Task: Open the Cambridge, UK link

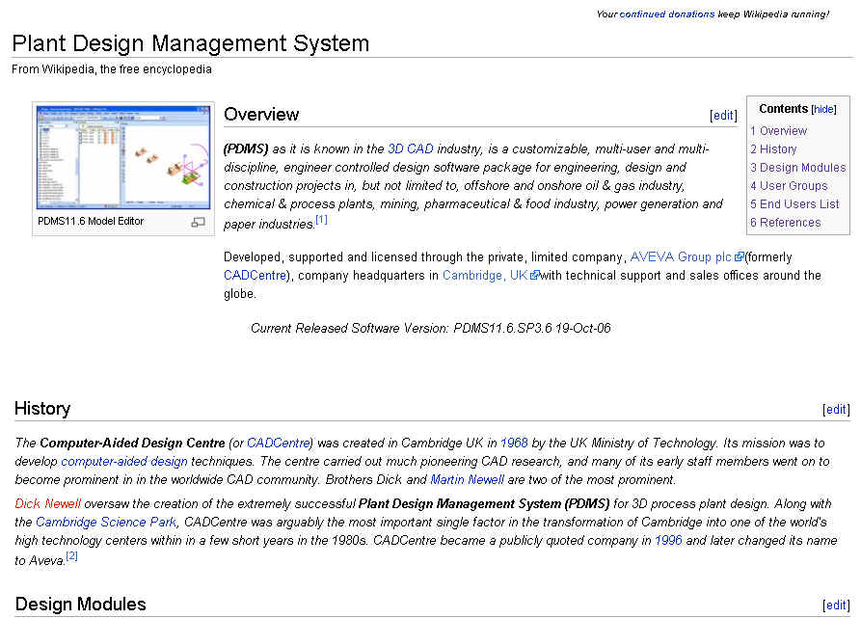Action: [x=485, y=275]
